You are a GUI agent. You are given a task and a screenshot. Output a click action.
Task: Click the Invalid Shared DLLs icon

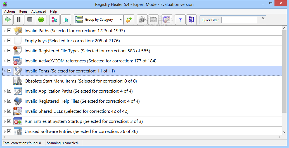pyautogui.click(x=18, y=111)
